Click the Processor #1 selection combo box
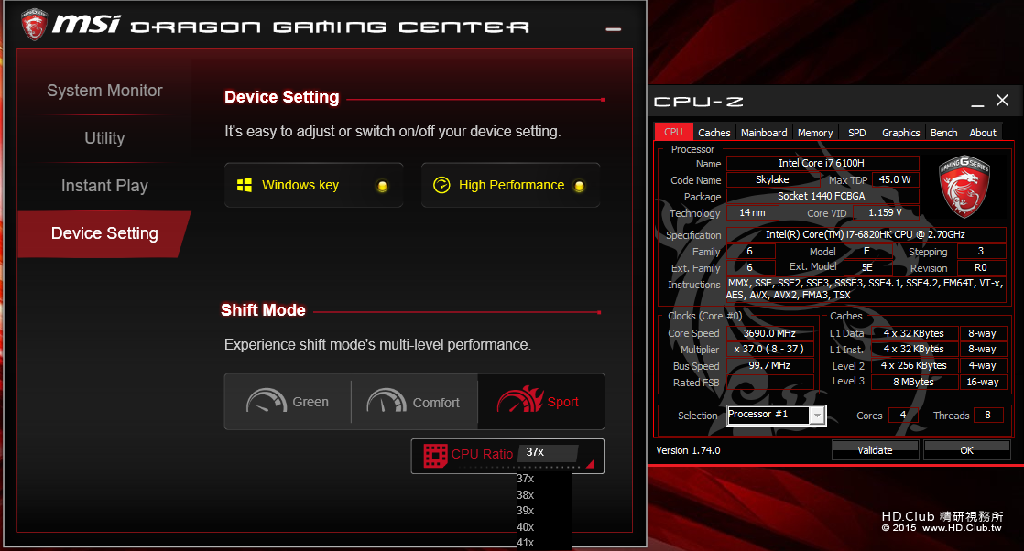Image resolution: width=1024 pixels, height=551 pixels. (776, 416)
